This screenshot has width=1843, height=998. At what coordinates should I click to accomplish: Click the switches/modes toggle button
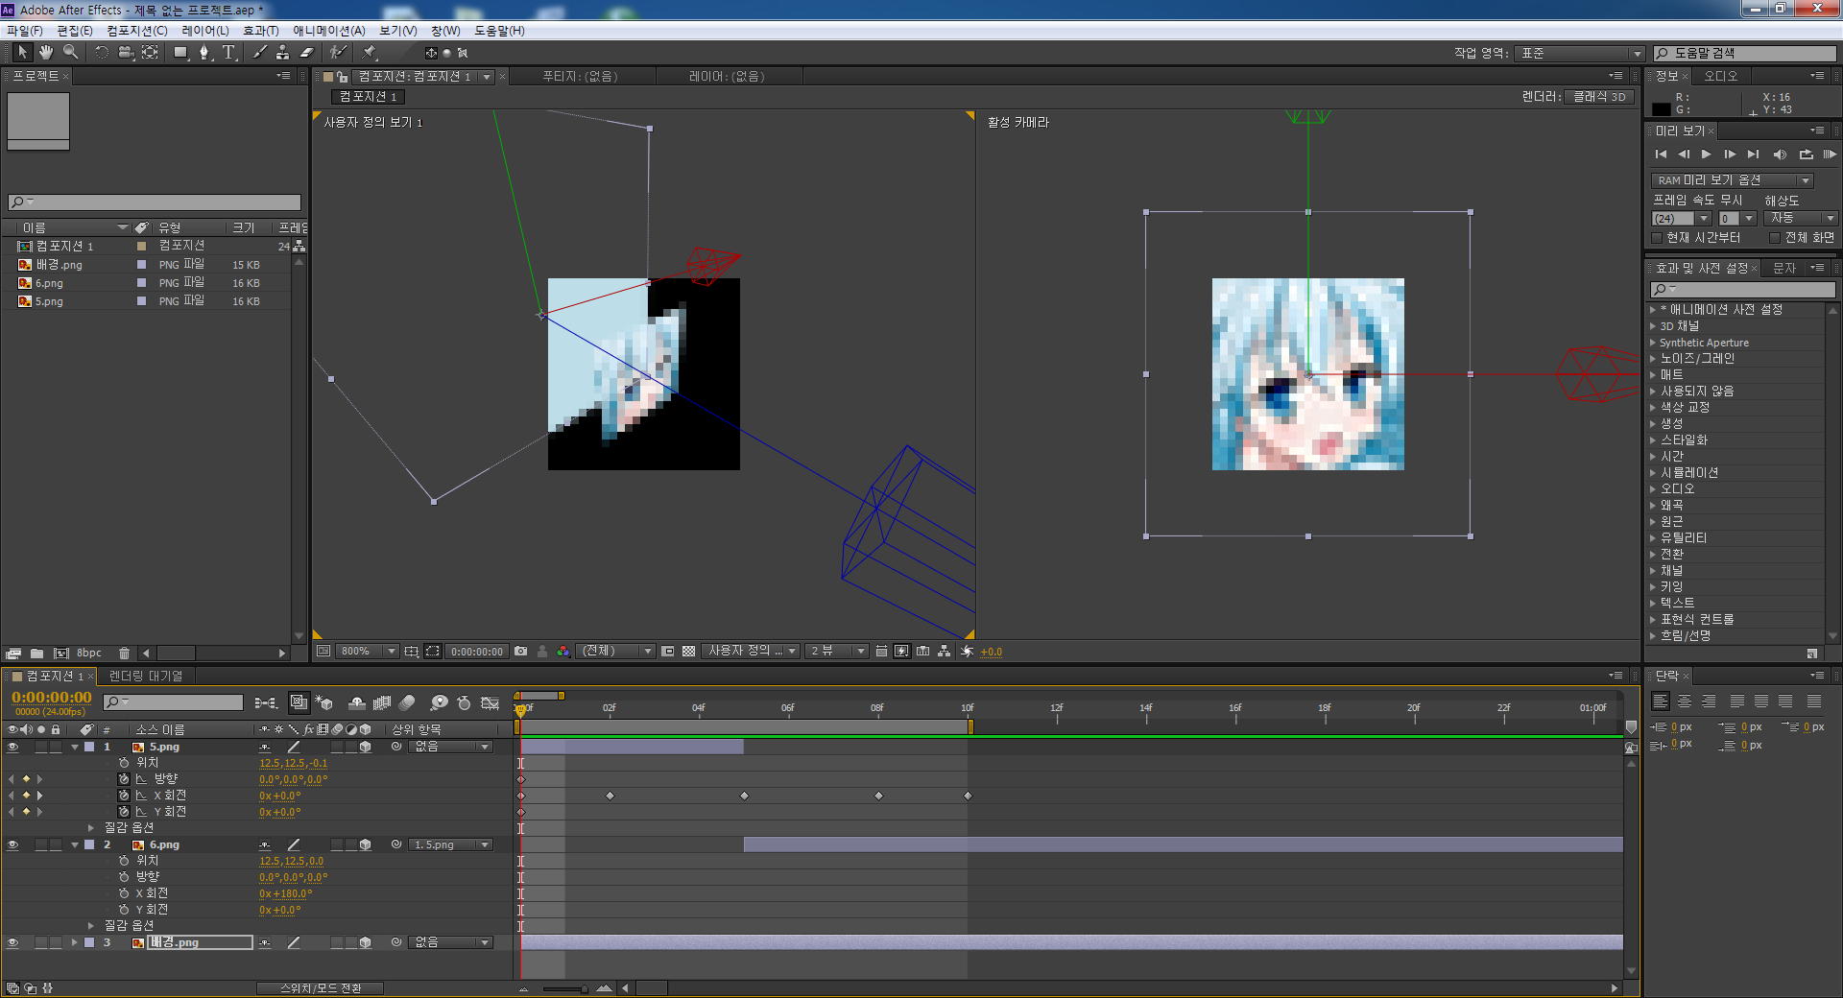click(321, 988)
